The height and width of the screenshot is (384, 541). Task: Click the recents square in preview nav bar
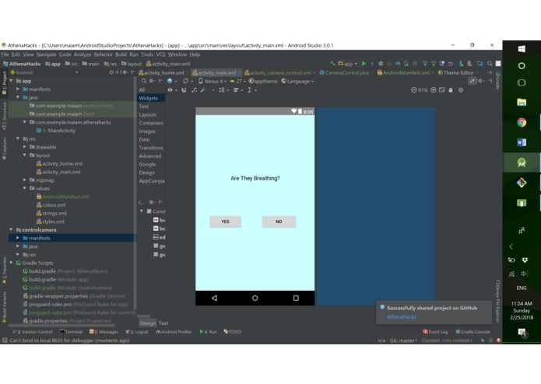pyautogui.click(x=296, y=298)
